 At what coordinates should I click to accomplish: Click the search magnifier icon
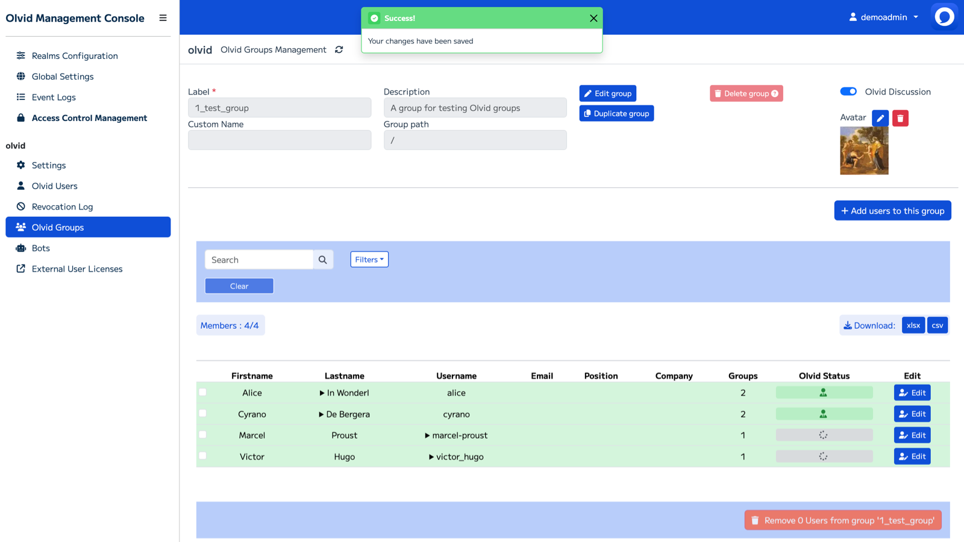323,259
